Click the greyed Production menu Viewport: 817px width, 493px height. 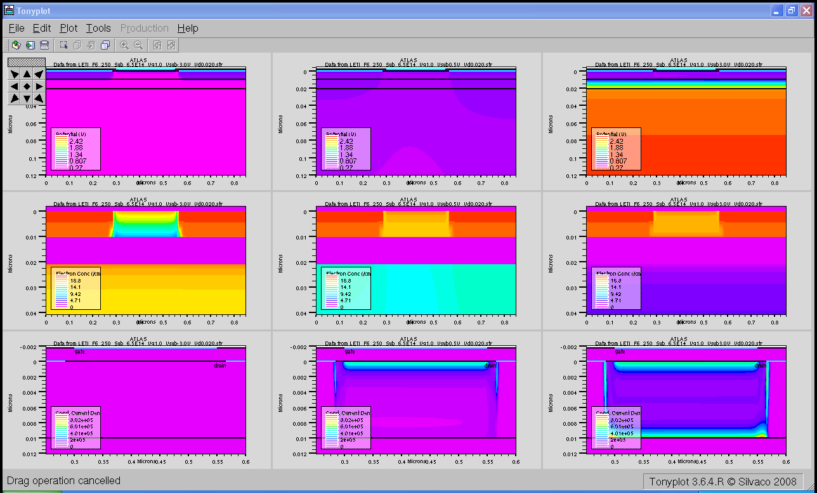(x=145, y=28)
